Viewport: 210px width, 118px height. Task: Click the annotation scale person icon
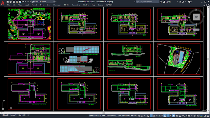[x=180, y=116]
